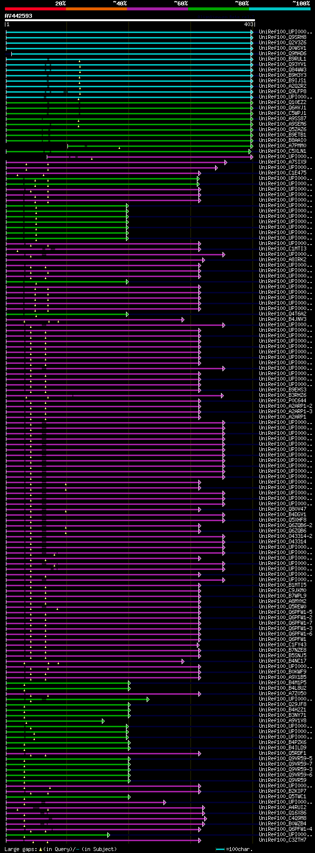
Task: Open hit UniRef100_C1FY43
Action: pyautogui.click(x=283, y=644)
